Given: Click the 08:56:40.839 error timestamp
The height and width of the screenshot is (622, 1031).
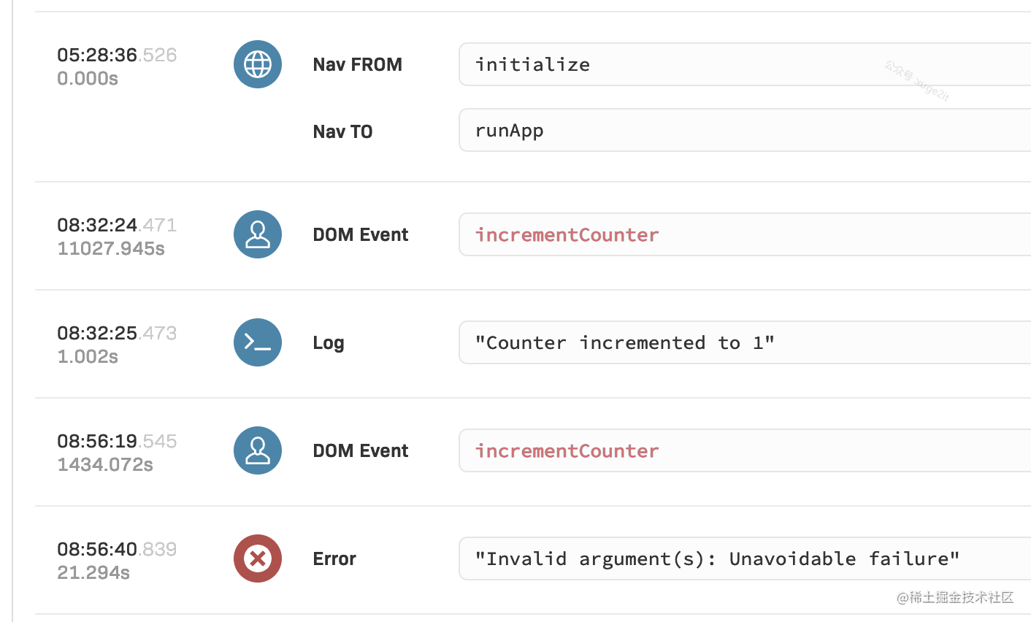Looking at the screenshot, I should 117,549.
